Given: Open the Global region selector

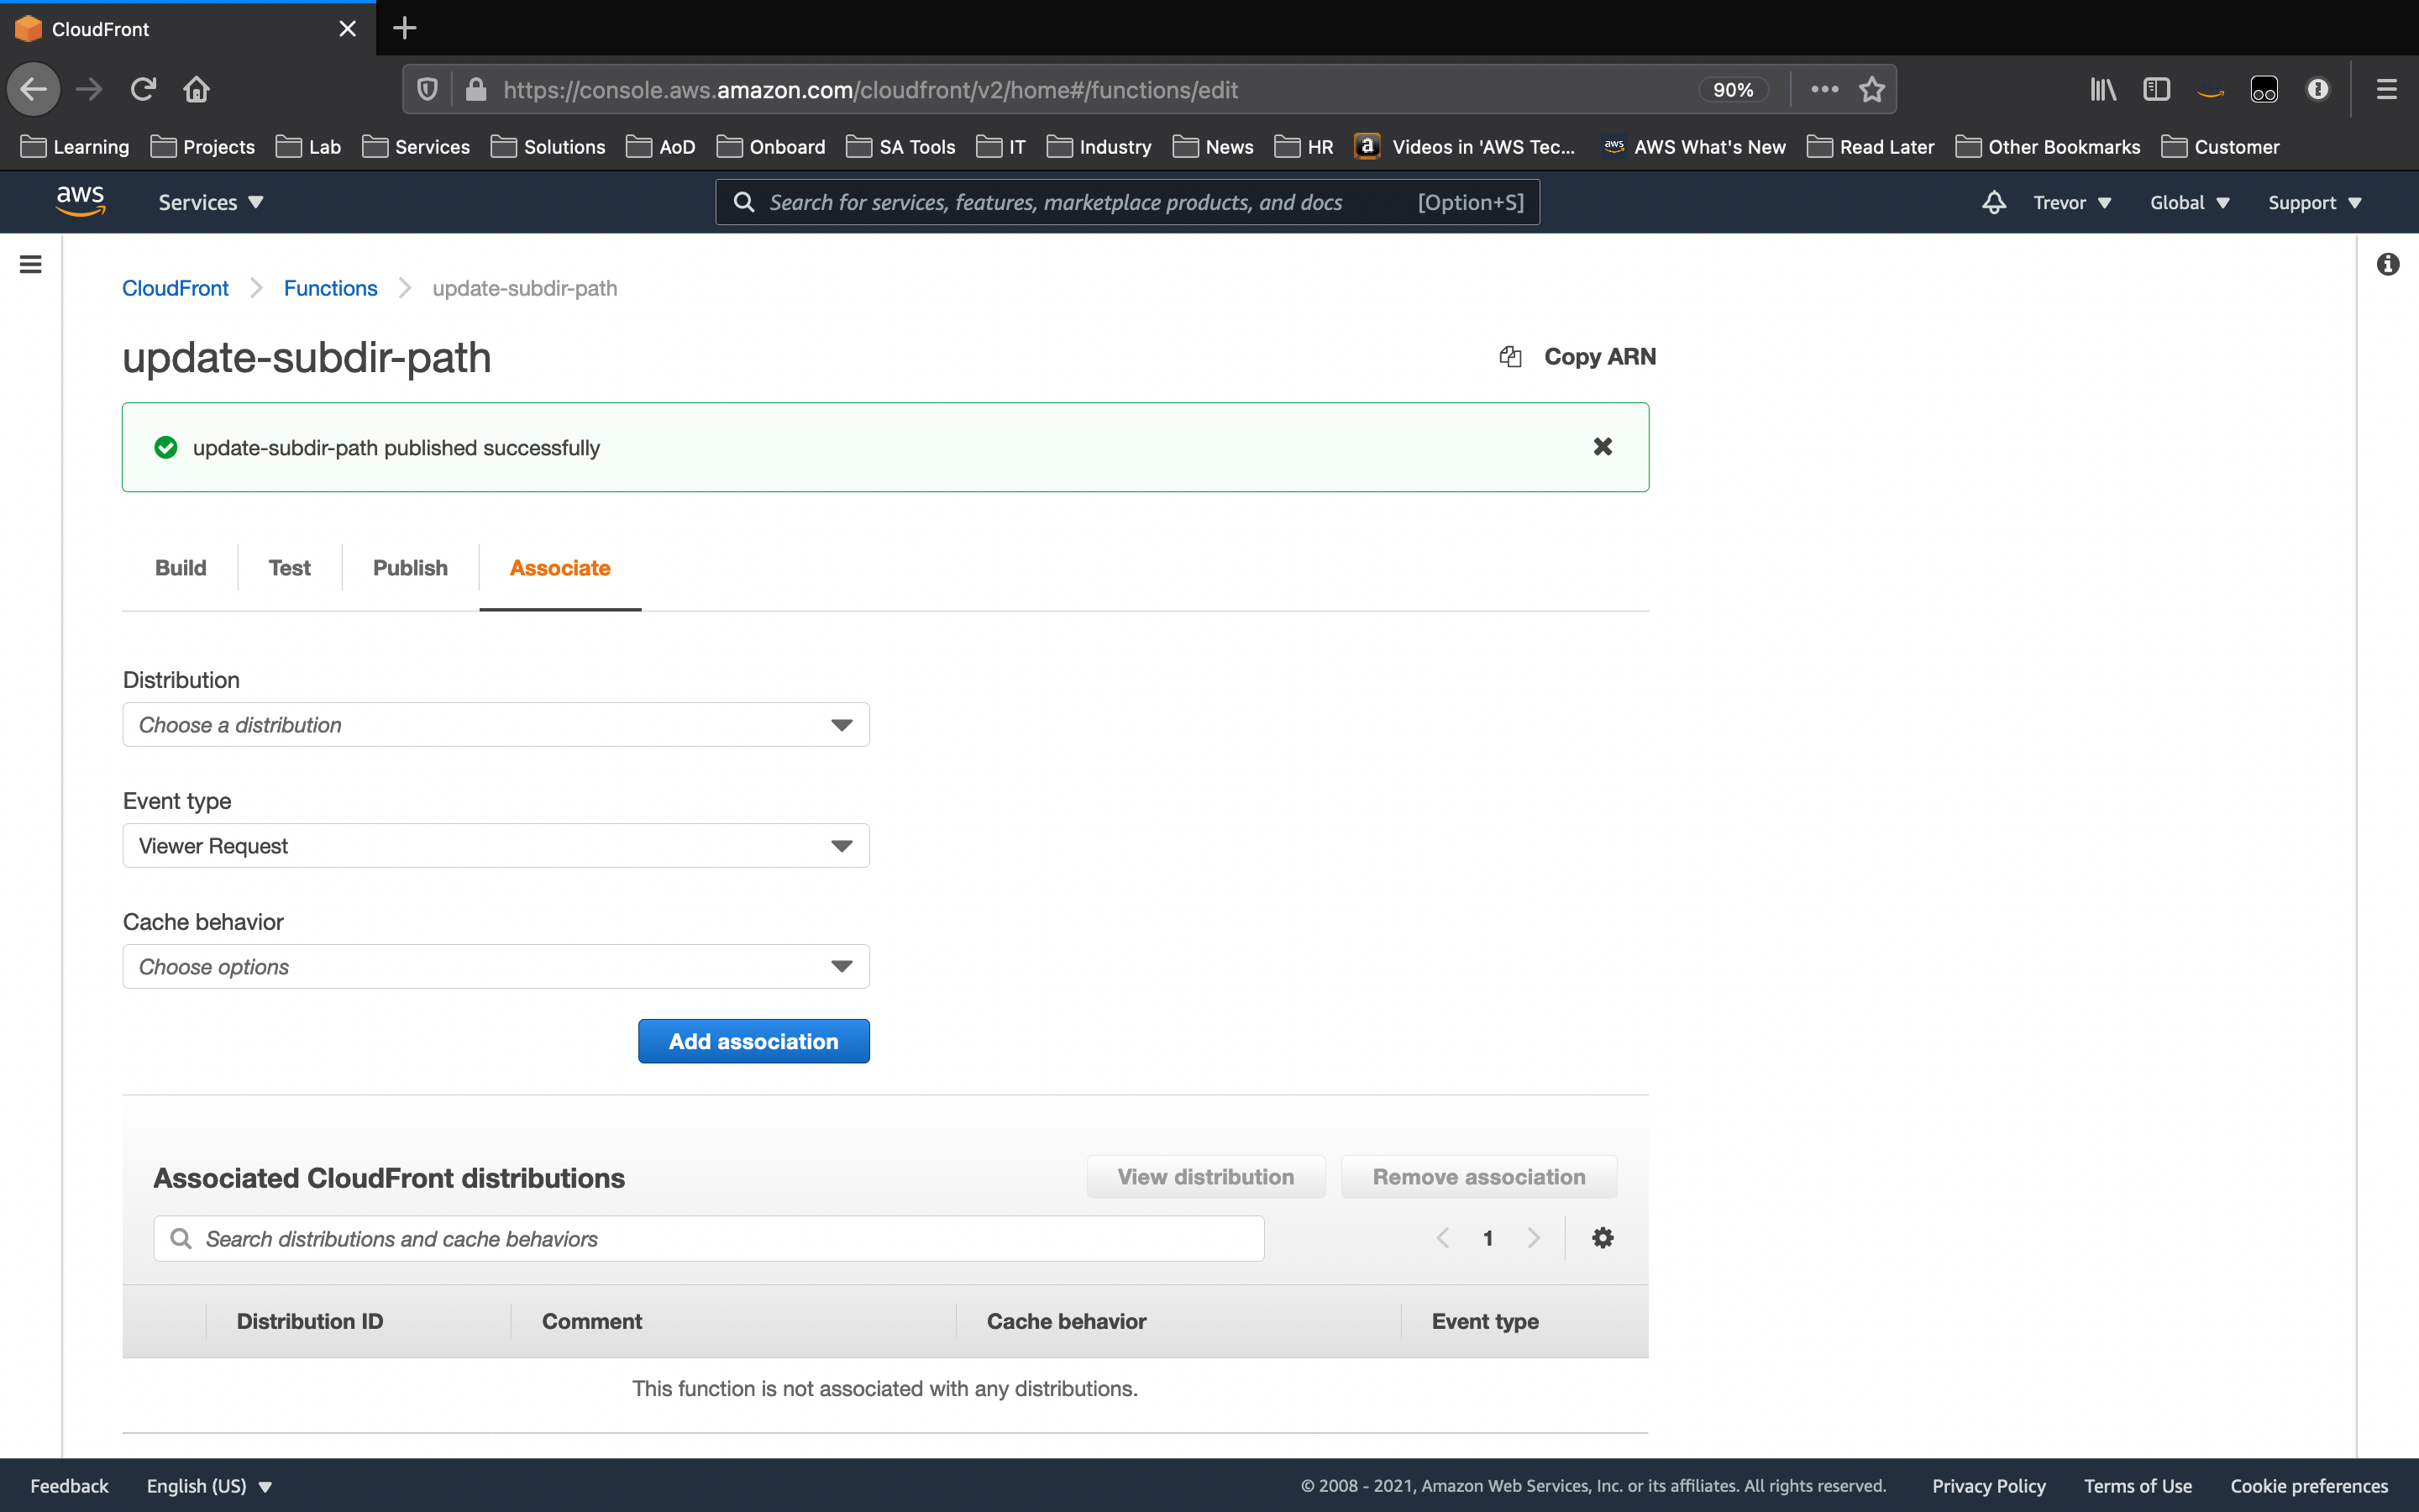Looking at the screenshot, I should point(2189,202).
